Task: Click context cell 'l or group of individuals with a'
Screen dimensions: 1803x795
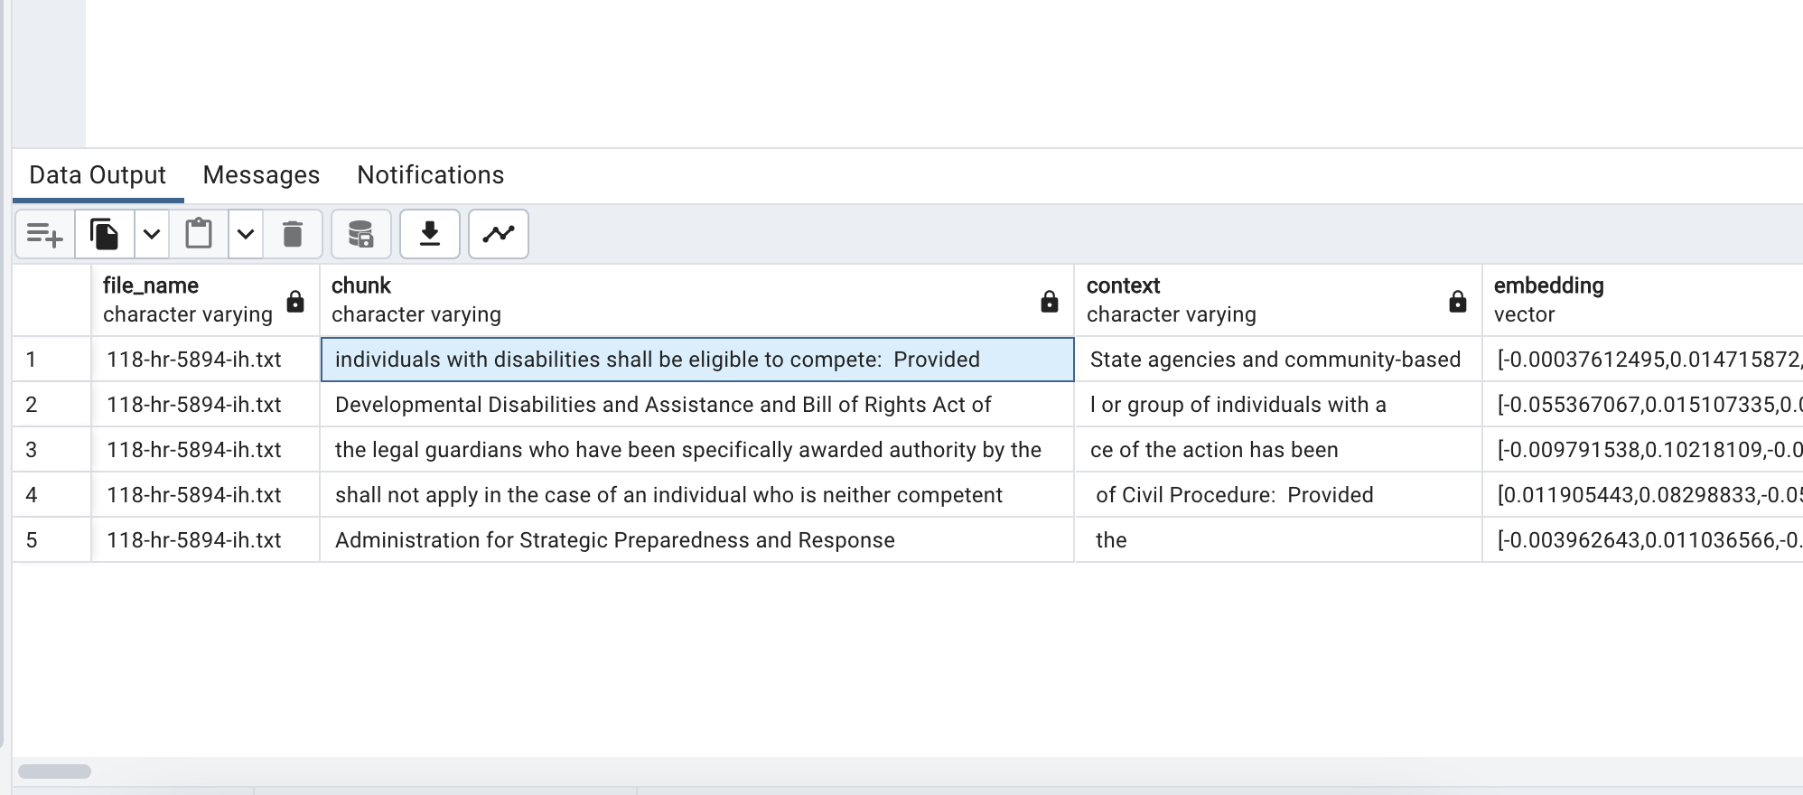Action: pyautogui.click(x=1278, y=405)
